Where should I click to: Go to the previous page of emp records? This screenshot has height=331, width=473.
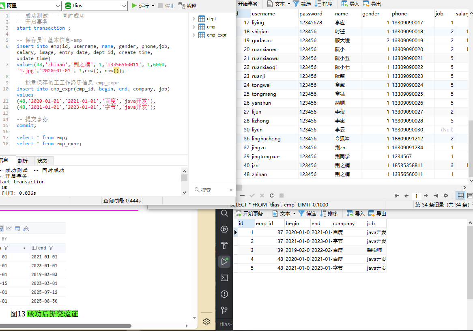pyautogui.click(x=406, y=196)
